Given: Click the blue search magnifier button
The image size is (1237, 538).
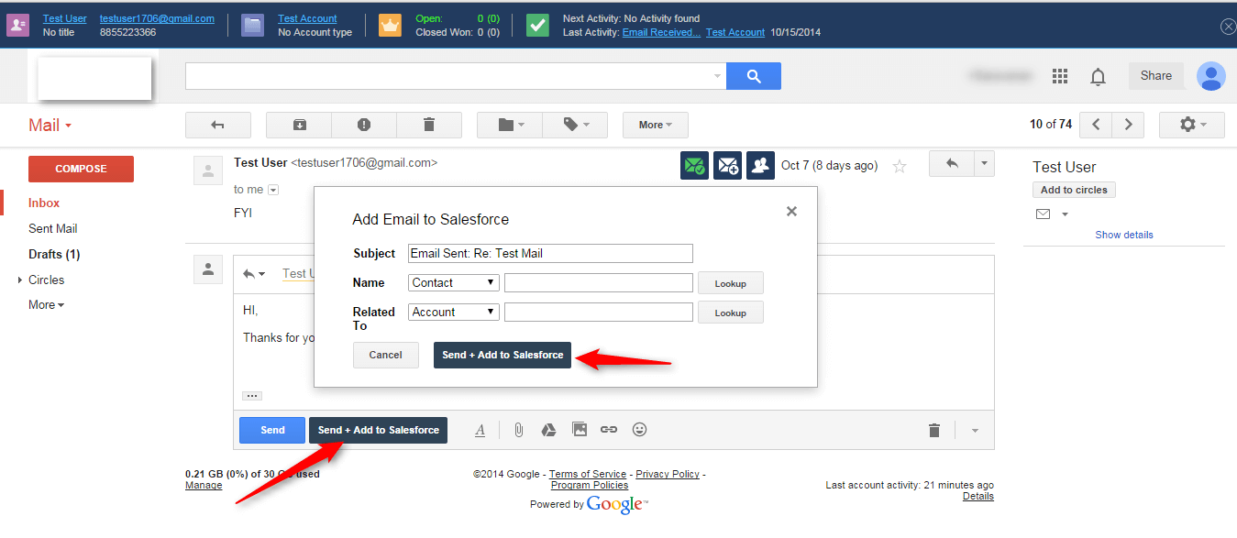Looking at the screenshot, I should pos(754,76).
